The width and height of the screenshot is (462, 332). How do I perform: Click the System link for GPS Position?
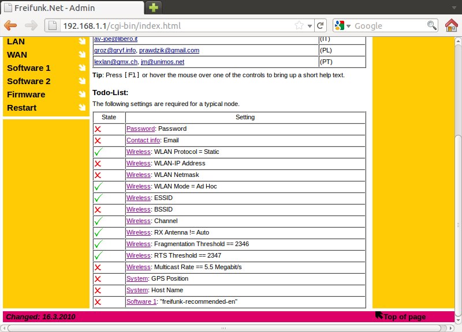[137, 278]
